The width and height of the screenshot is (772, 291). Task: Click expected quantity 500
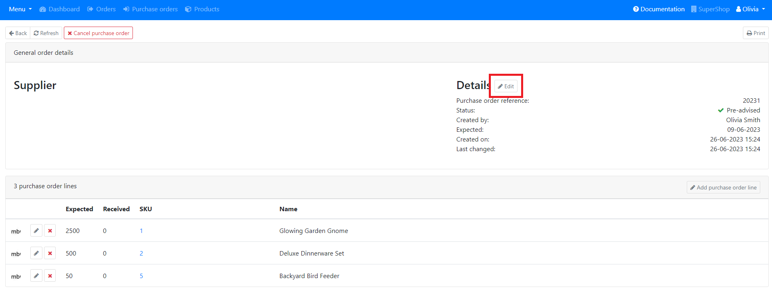[71, 254]
